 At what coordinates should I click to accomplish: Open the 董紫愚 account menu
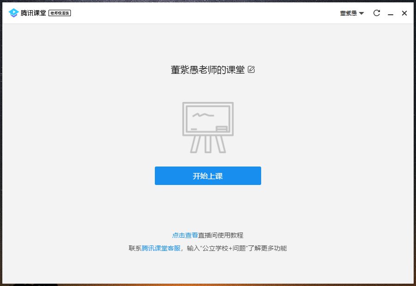point(349,13)
